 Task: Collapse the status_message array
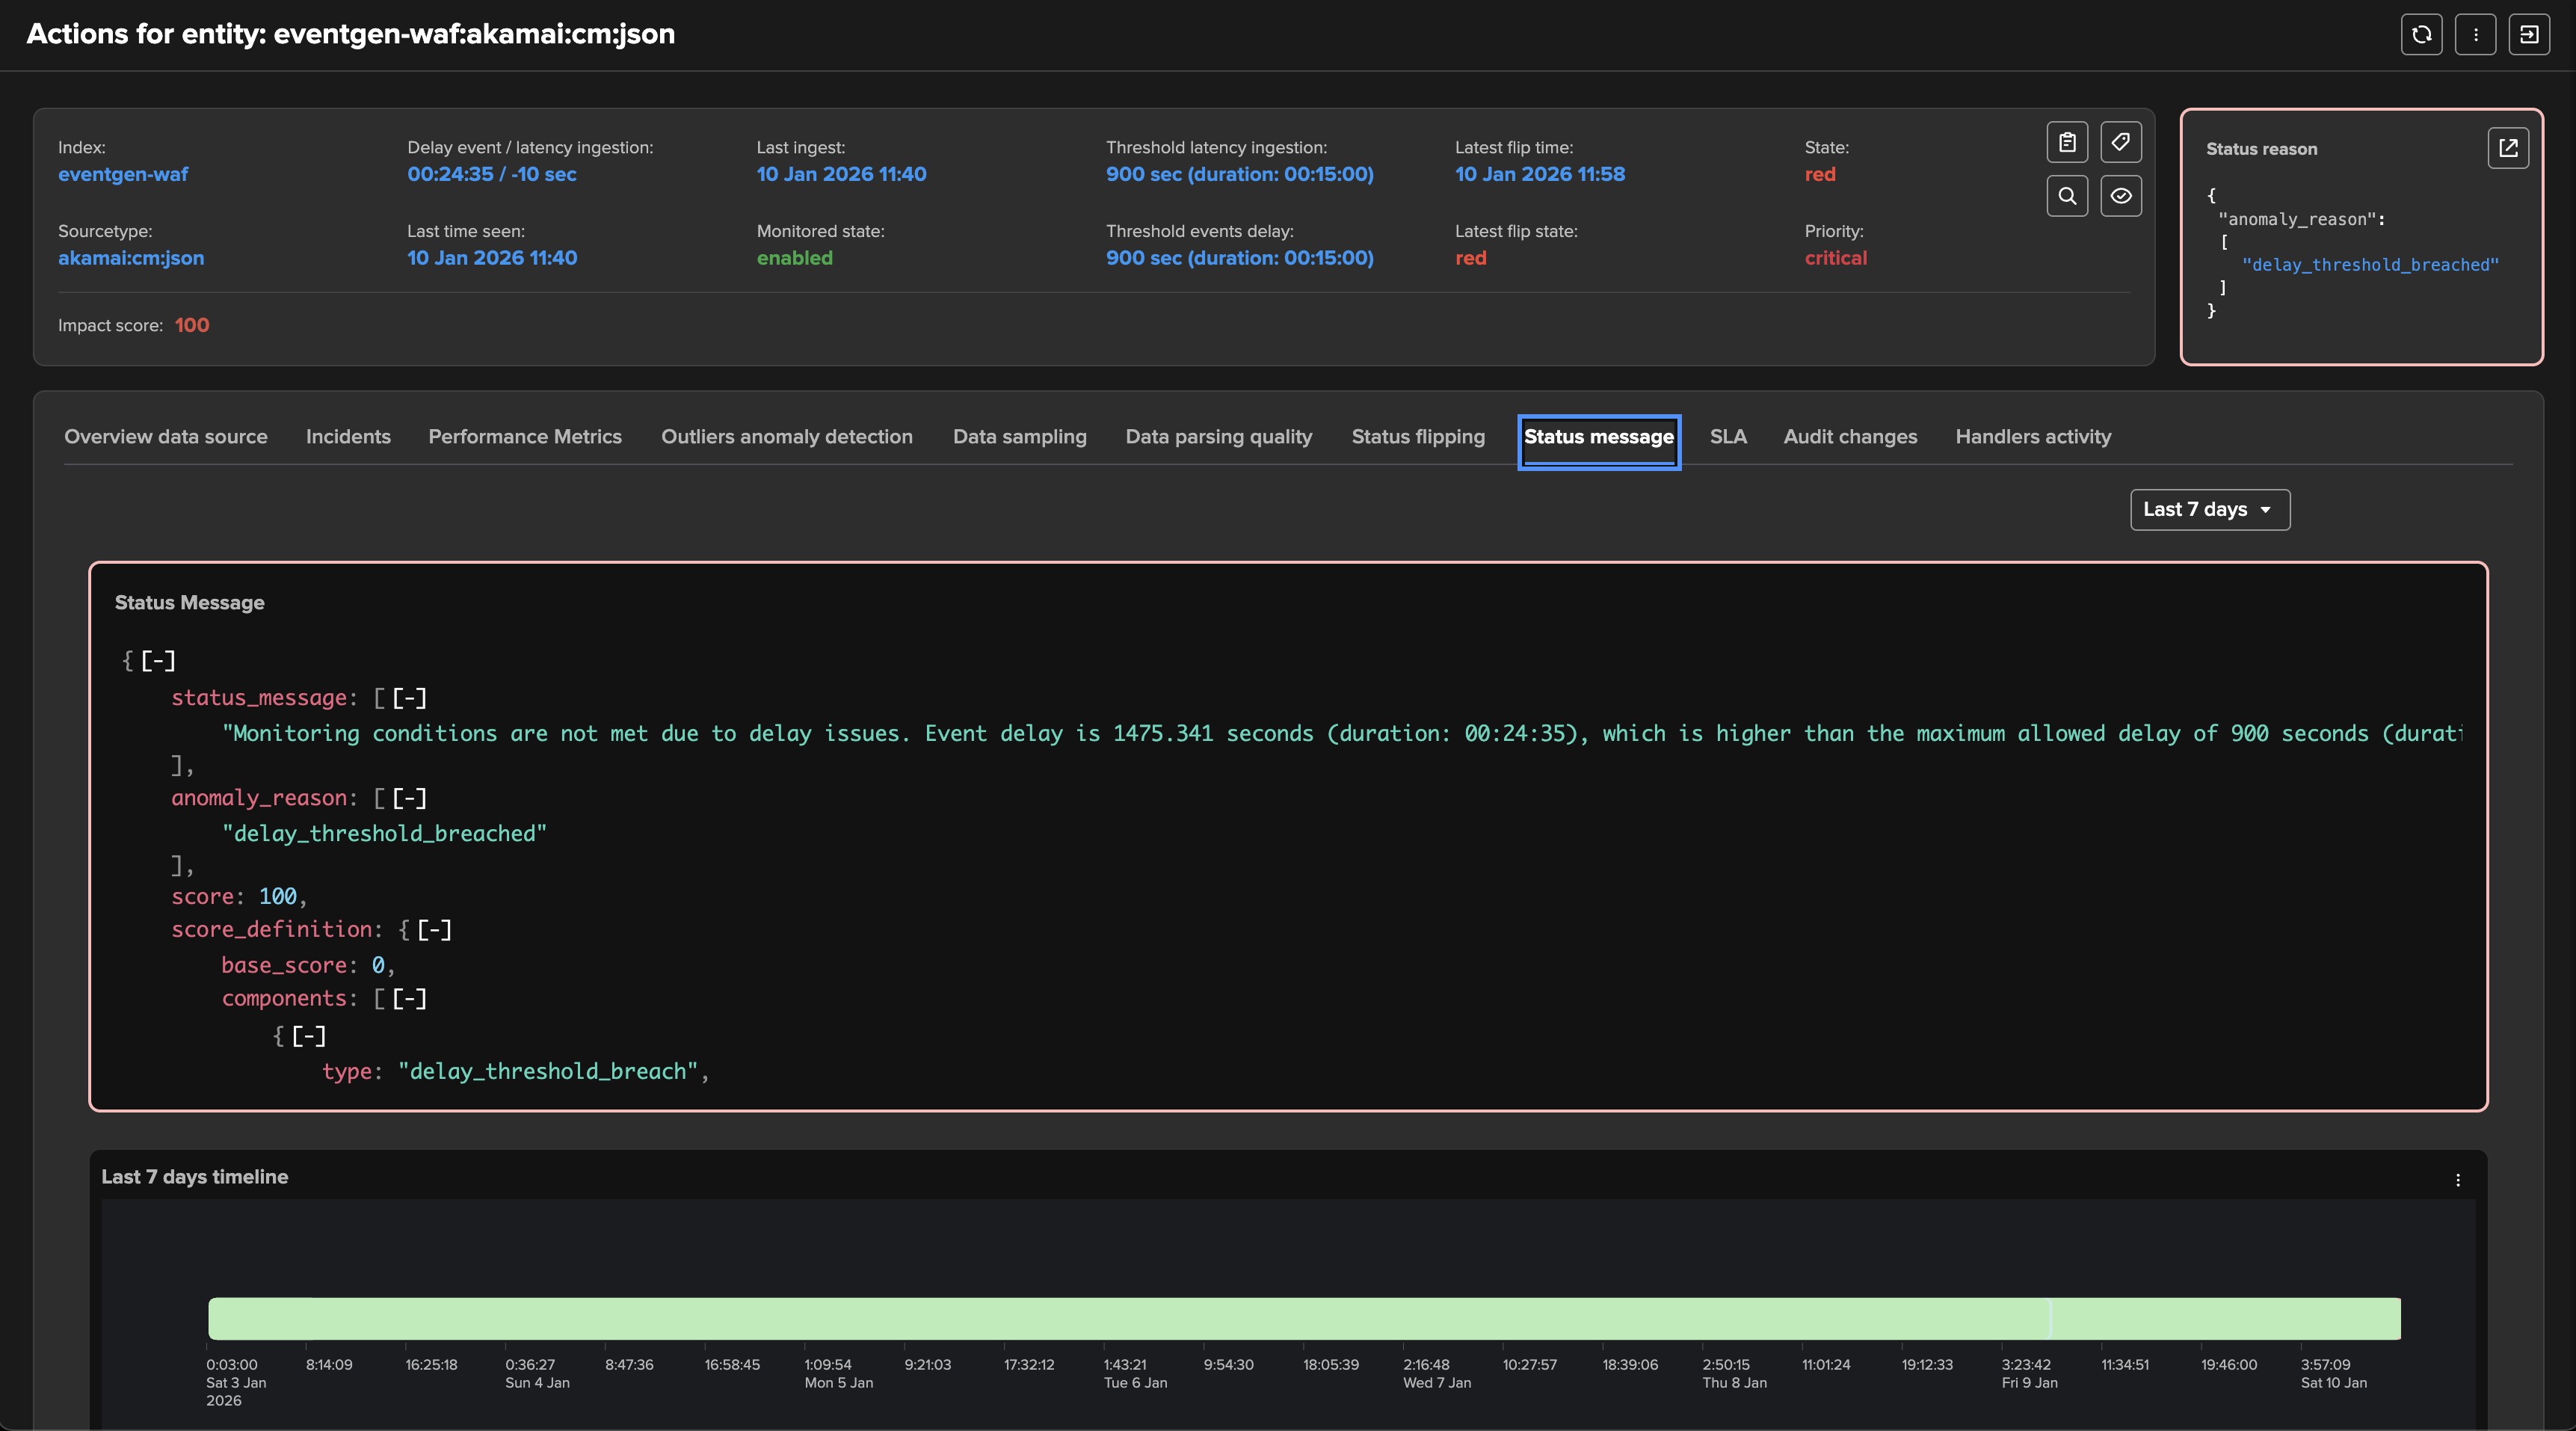[x=409, y=698]
